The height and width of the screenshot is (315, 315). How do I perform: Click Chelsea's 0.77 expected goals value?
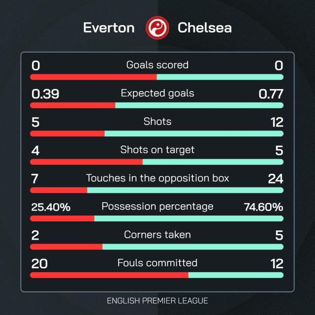click(271, 94)
